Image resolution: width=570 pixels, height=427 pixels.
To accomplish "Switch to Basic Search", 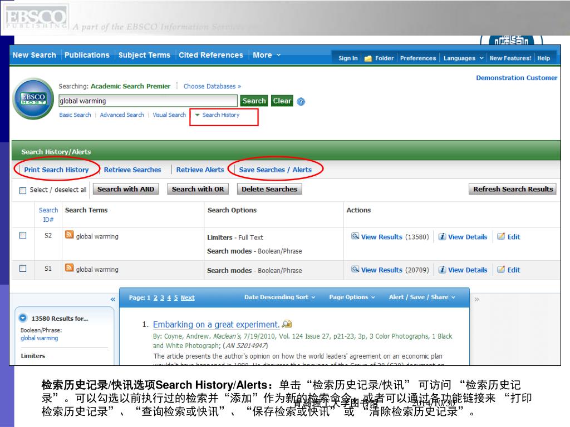I will (75, 115).
